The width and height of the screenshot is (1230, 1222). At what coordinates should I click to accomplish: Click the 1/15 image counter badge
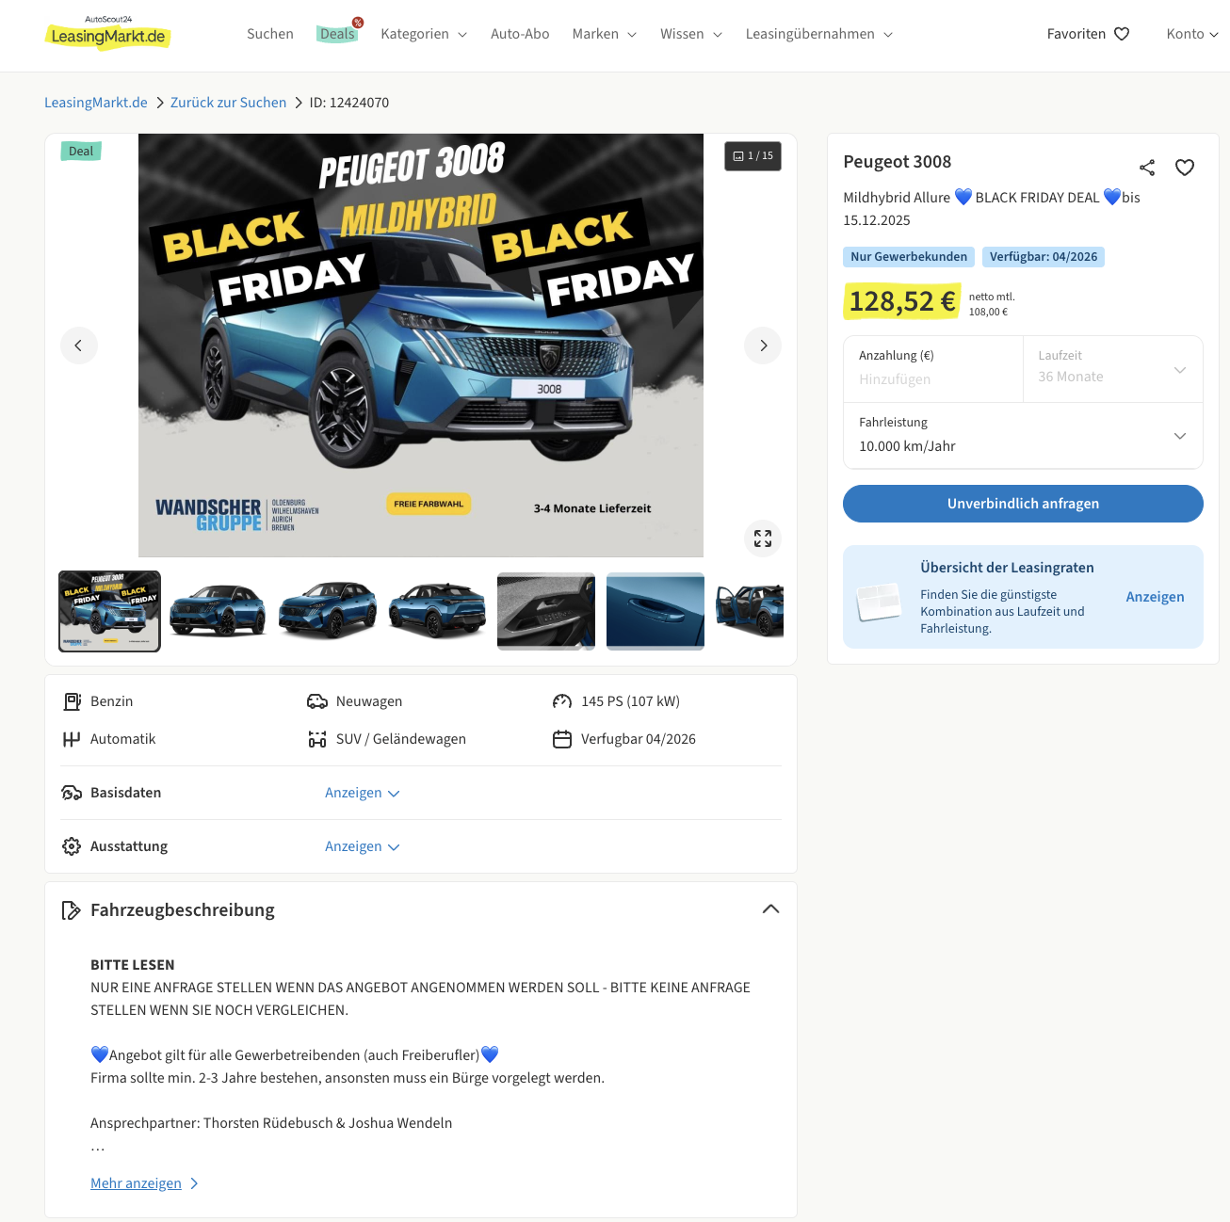(753, 156)
